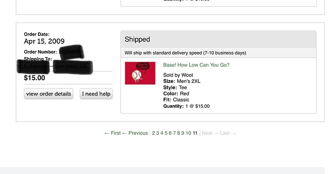This screenshot has height=174, width=328.
Task: Click the $15.00 order total
Action: (35, 78)
